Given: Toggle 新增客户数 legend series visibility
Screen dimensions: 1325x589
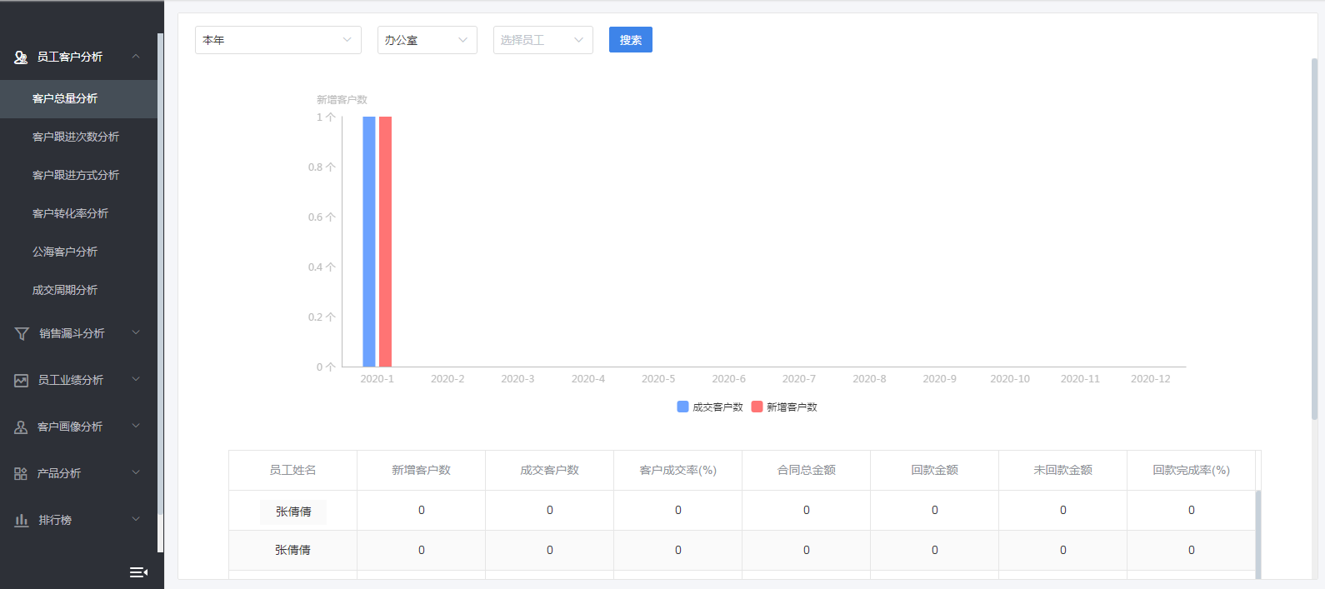Looking at the screenshot, I should 783,407.
